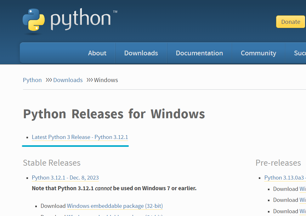Download Windows embeddable package (32-bit)
This screenshot has width=306, height=216.
pyautogui.click(x=115, y=206)
